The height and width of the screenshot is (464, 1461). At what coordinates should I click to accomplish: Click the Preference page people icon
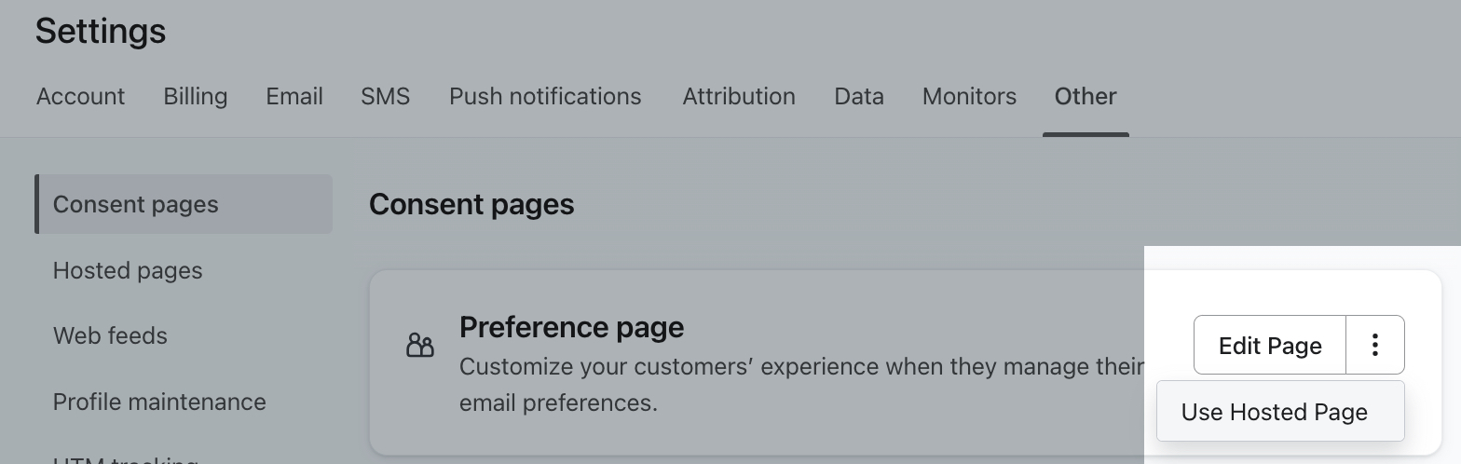tap(420, 347)
